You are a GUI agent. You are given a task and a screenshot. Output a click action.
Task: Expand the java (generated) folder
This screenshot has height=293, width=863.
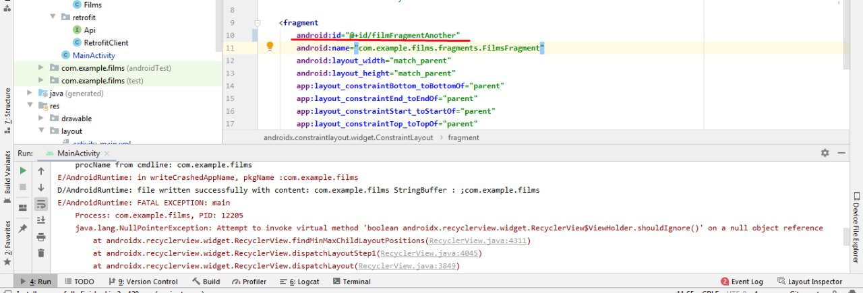(30, 93)
